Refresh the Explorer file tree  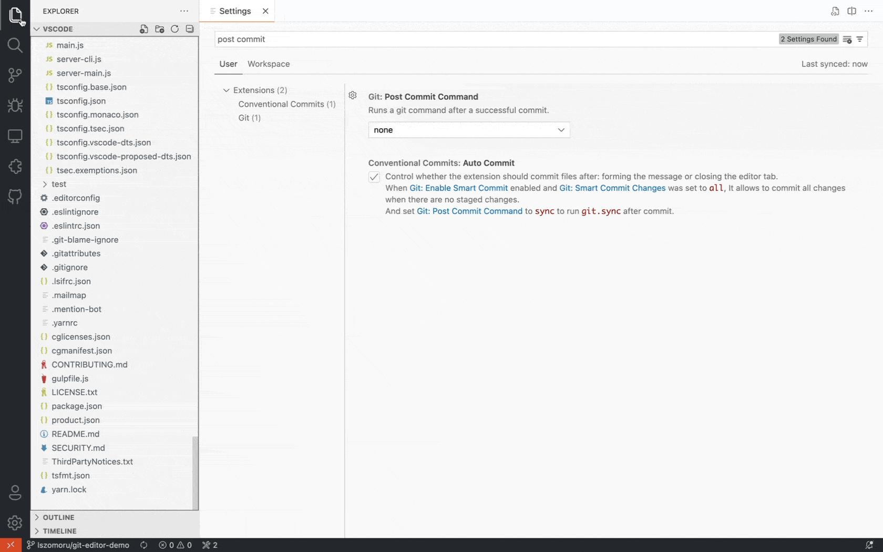coord(174,29)
